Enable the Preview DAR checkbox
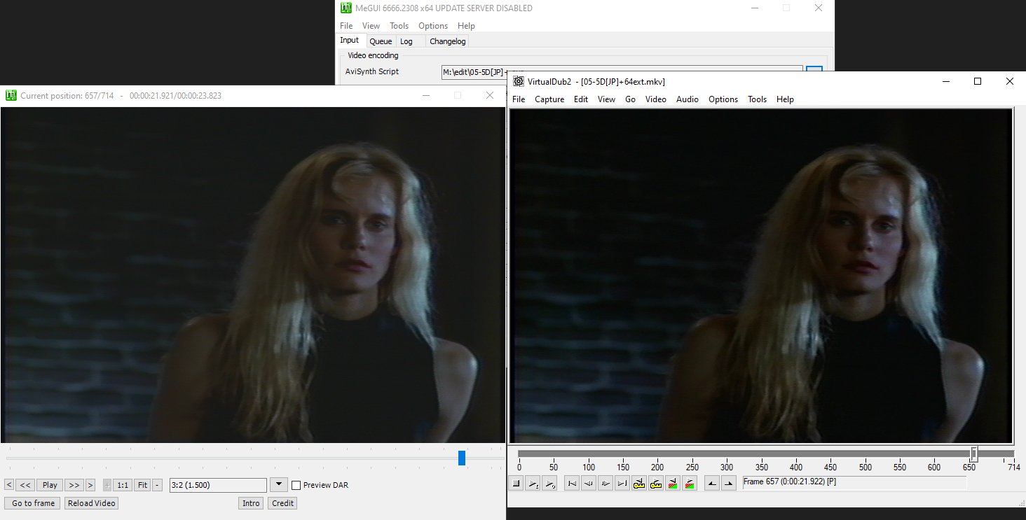This screenshot has width=1026, height=520. [x=296, y=485]
